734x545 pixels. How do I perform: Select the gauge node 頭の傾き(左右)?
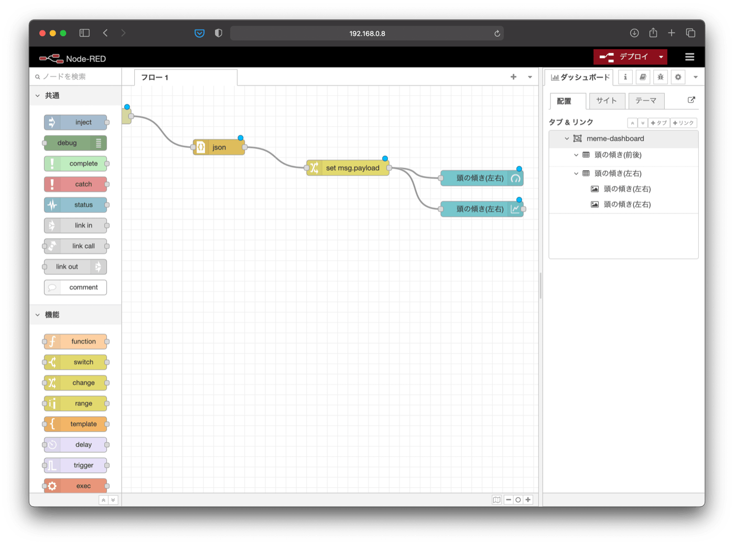(x=482, y=178)
